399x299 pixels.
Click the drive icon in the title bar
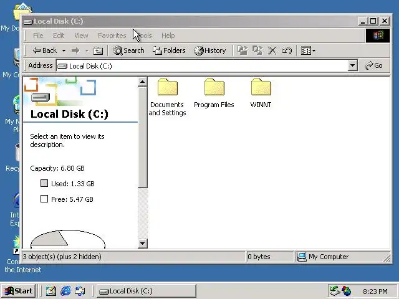pos(28,22)
